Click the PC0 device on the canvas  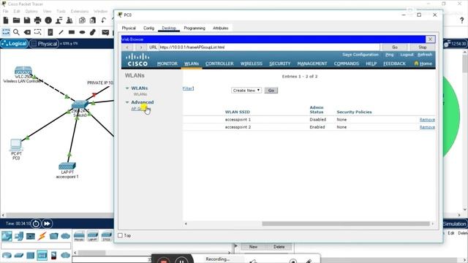(16, 145)
